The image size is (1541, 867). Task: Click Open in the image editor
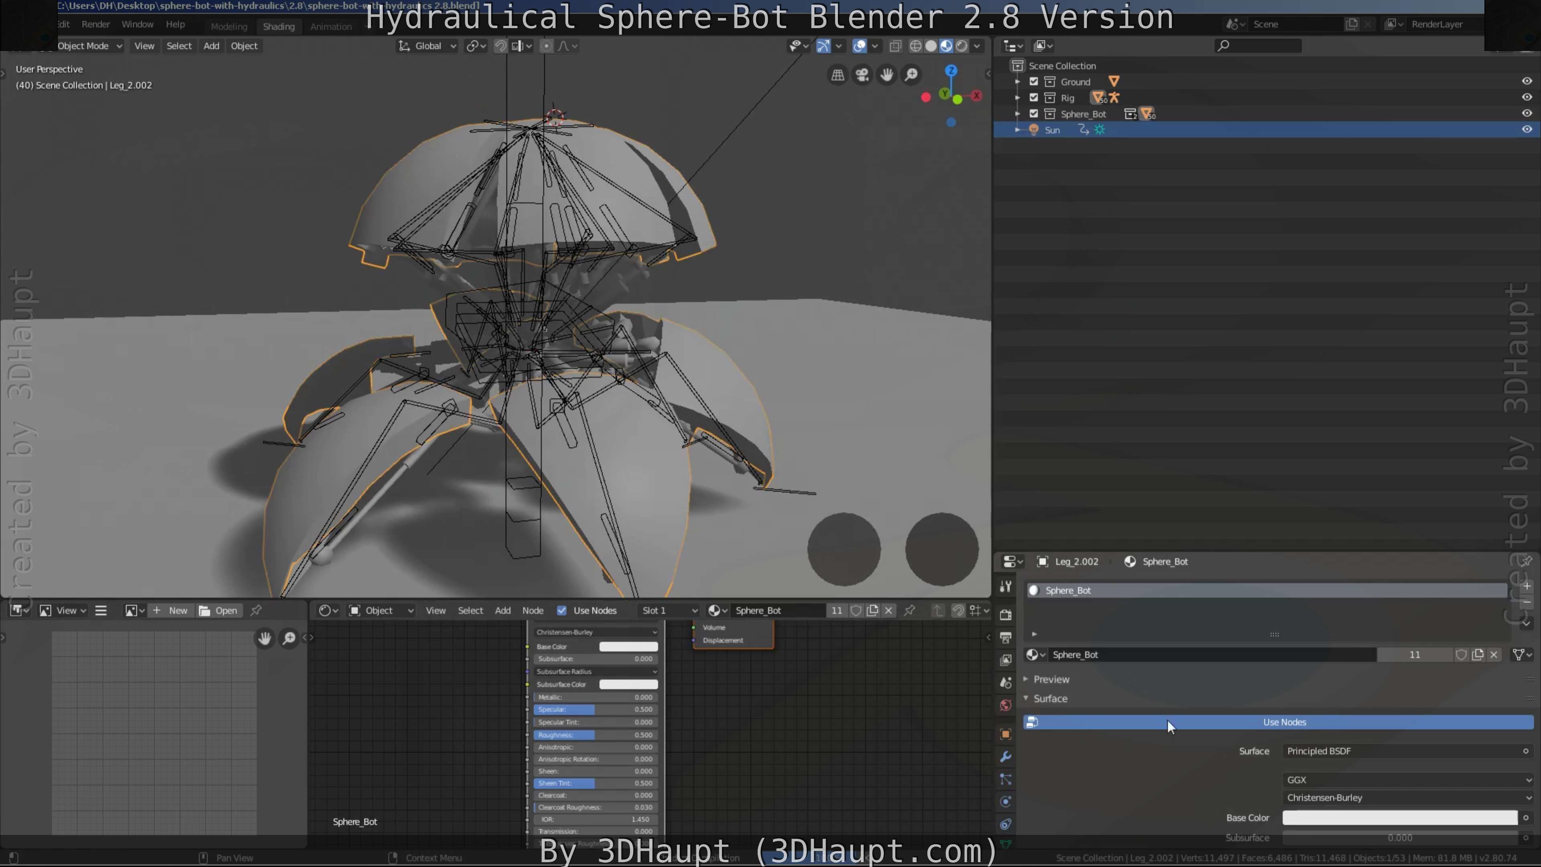tap(218, 611)
